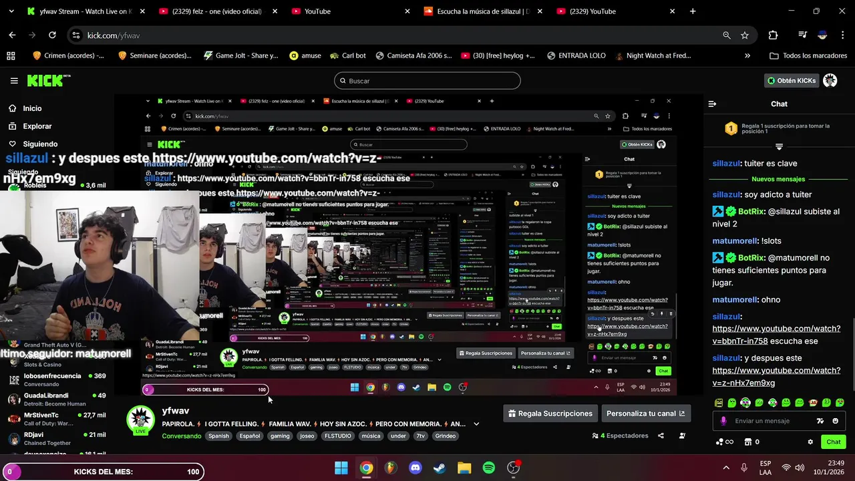
Task: Select the música tag
Action: 371,436
